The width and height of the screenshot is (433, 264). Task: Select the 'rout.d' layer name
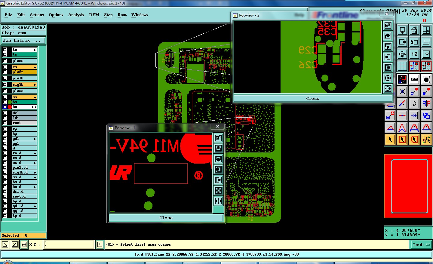24,196
